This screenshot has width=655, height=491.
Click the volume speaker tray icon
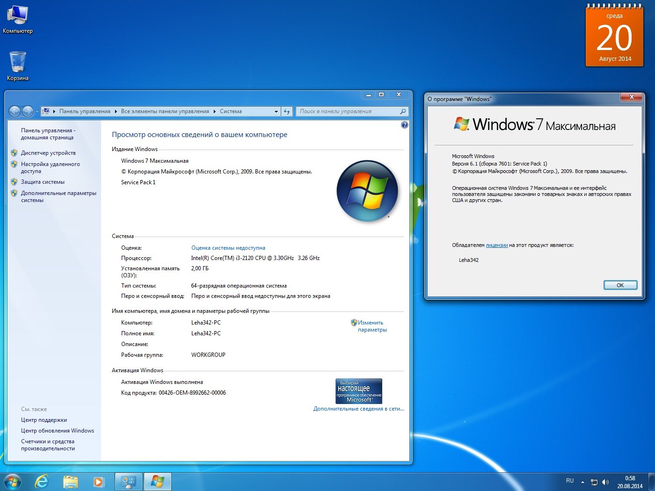[605, 482]
